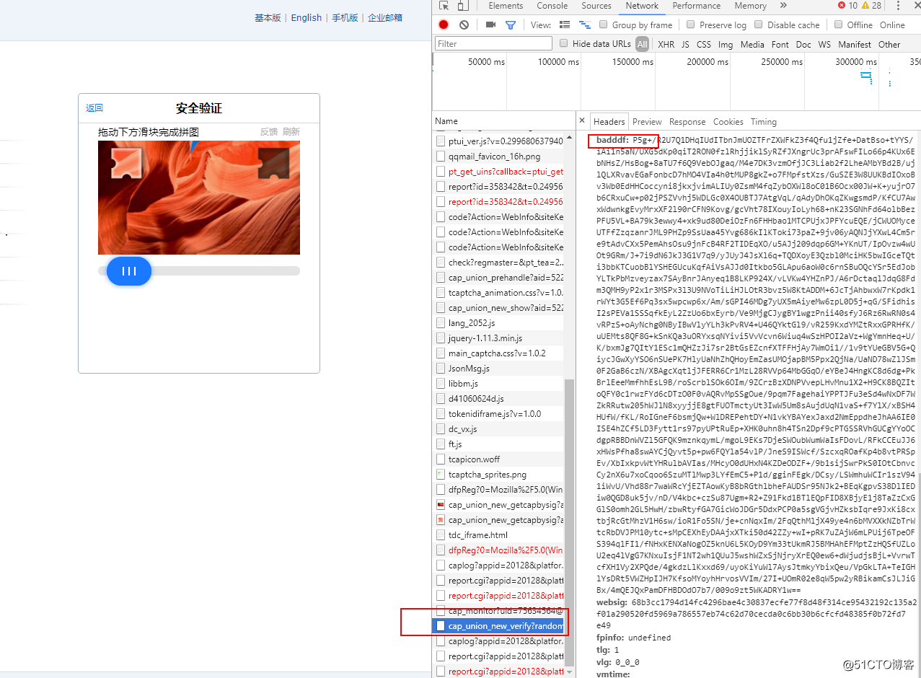The width and height of the screenshot is (921, 678).
Task: Filter requests by Img type
Action: click(x=726, y=44)
